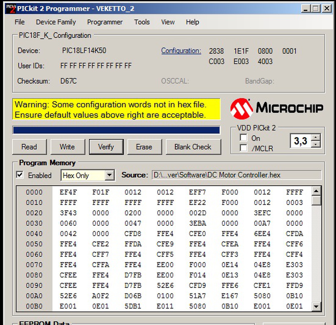
Task: Click the VDD voltage value field 3,3
Action: click(x=301, y=141)
